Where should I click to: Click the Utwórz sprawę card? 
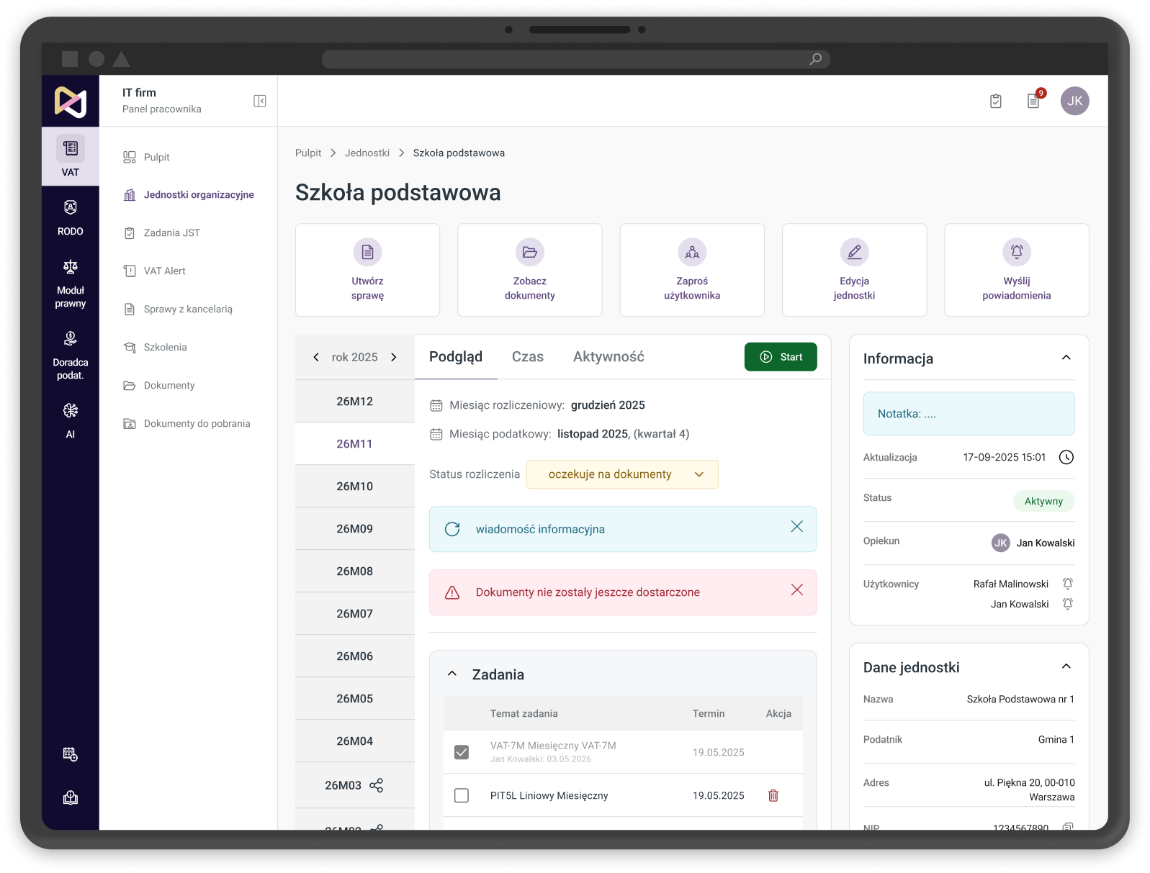point(367,270)
